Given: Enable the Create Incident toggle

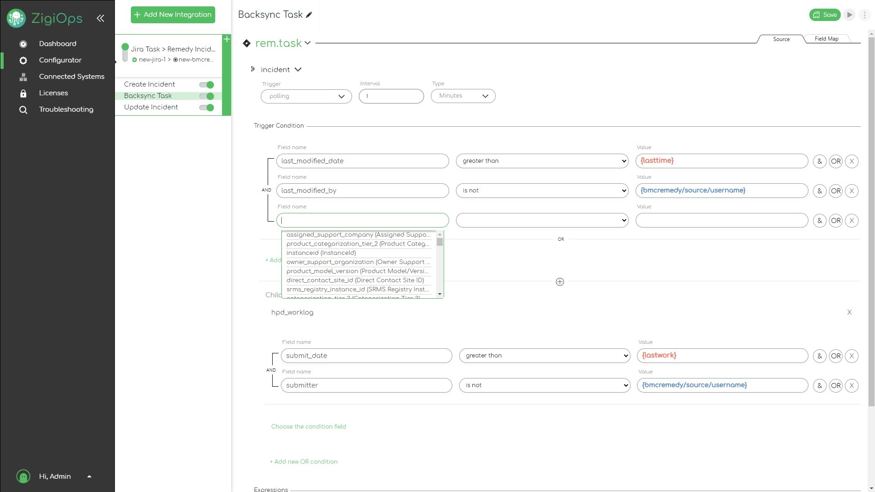Looking at the screenshot, I should coord(206,84).
